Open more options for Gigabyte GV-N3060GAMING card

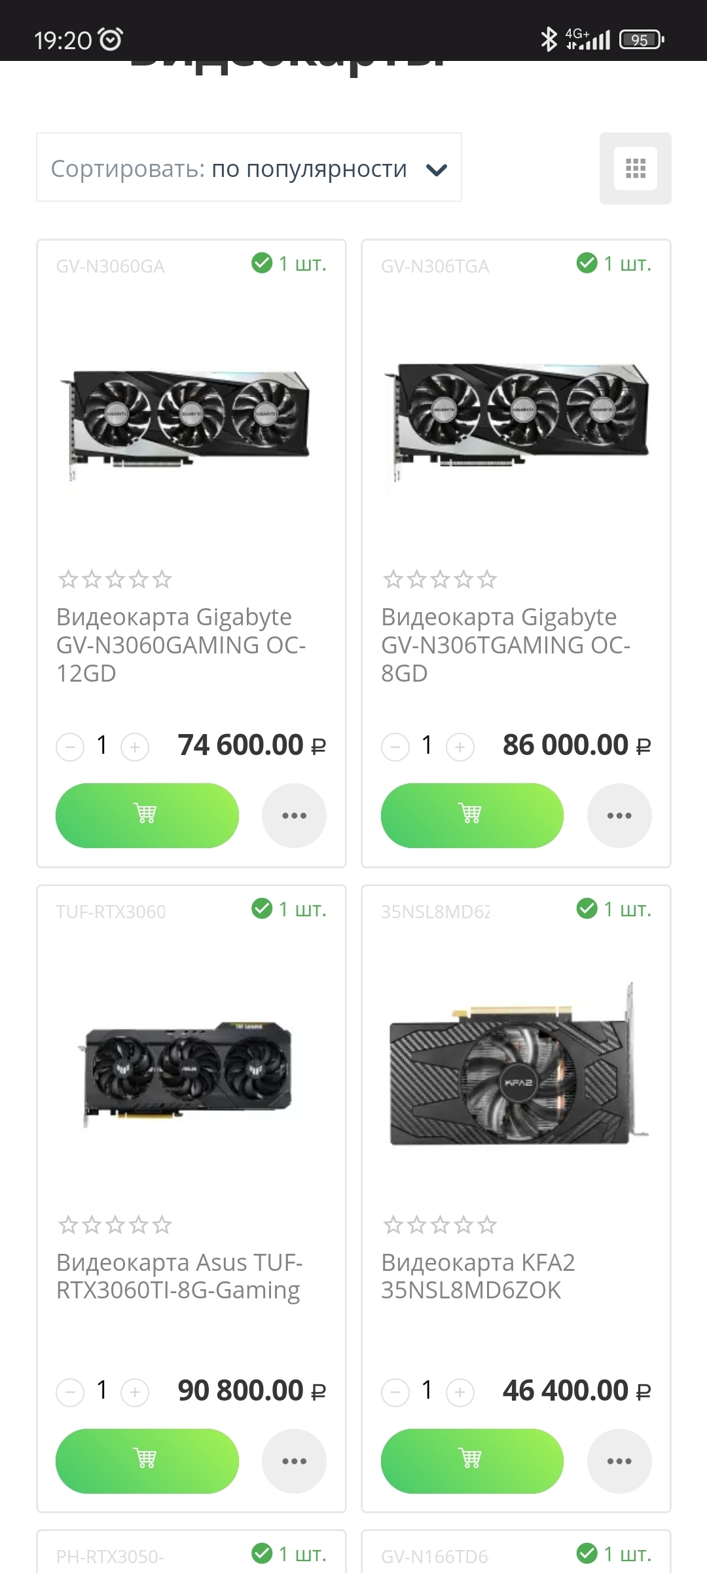point(294,815)
